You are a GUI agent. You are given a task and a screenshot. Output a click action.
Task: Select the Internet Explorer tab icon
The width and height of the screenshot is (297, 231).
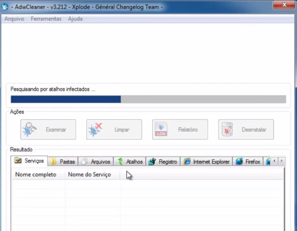tap(187, 162)
